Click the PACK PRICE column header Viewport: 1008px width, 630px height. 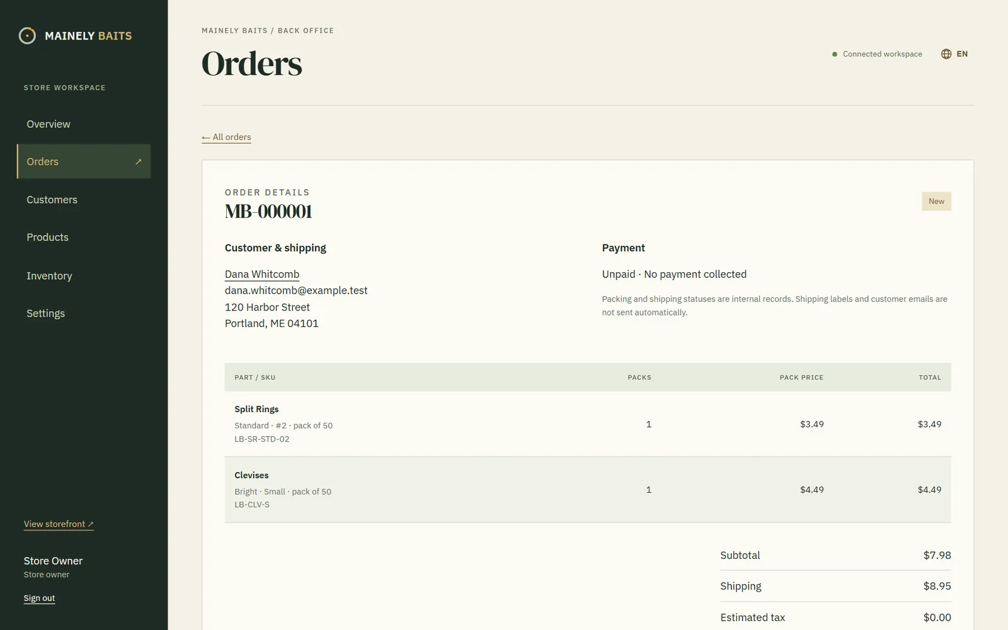[x=801, y=378]
